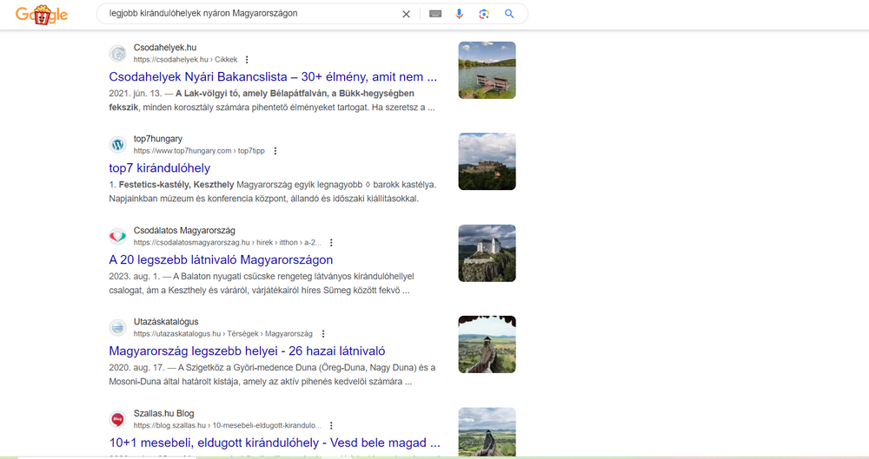Open Csodahelyek Nyári Bakancslista result link

[x=273, y=77]
